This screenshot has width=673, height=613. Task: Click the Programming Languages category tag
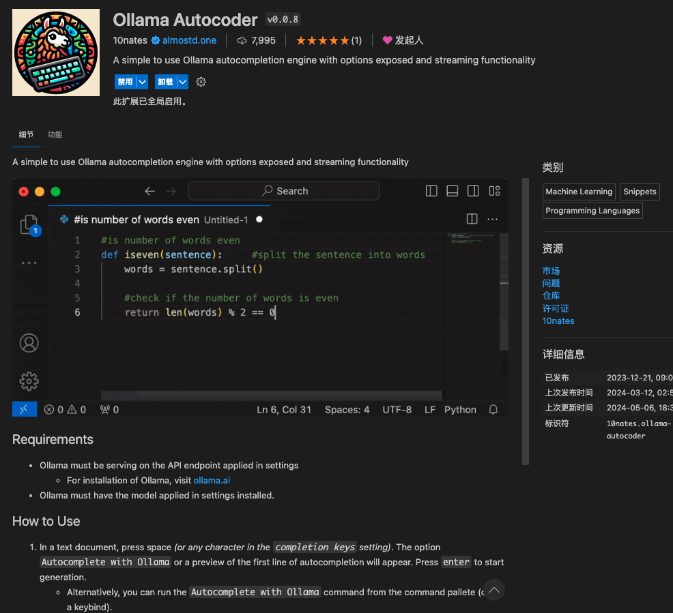point(592,211)
